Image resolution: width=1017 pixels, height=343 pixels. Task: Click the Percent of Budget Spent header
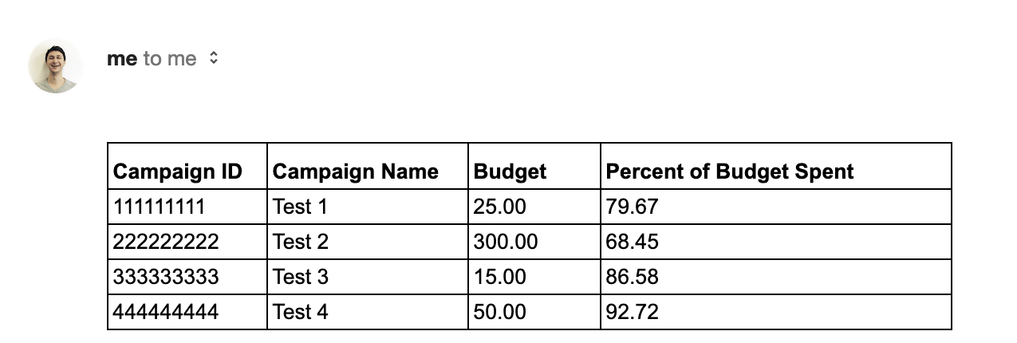(730, 171)
